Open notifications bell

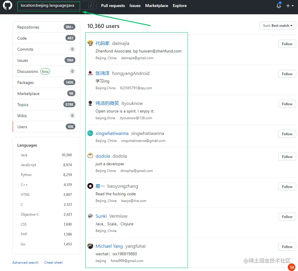pos(279,5)
